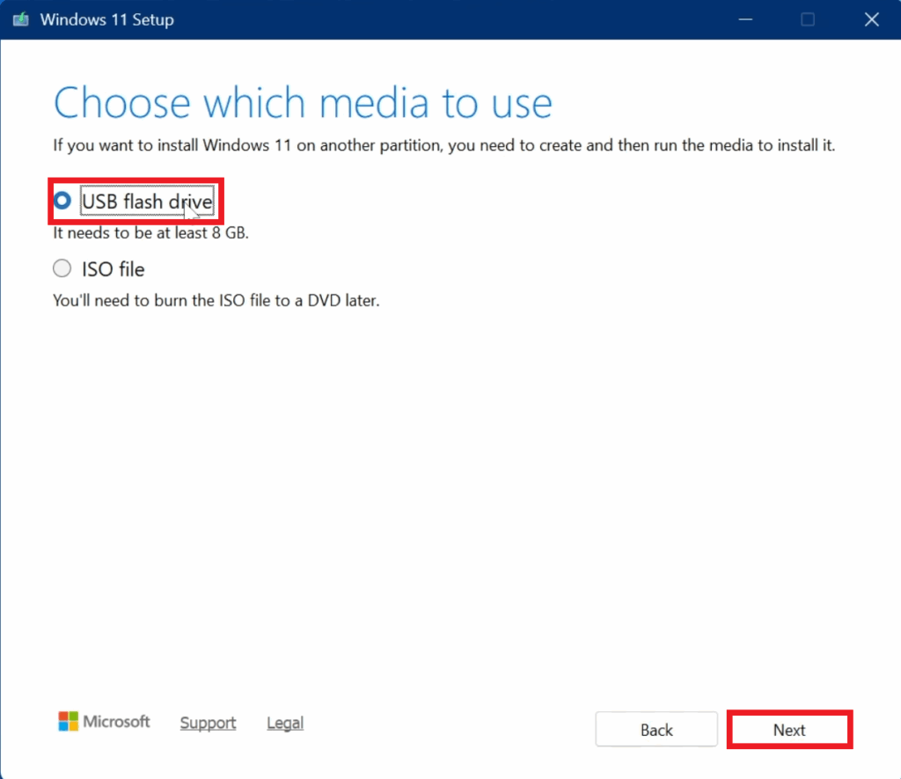Click the empty area of the title bar
The height and width of the screenshot is (779, 901).
click(440, 19)
